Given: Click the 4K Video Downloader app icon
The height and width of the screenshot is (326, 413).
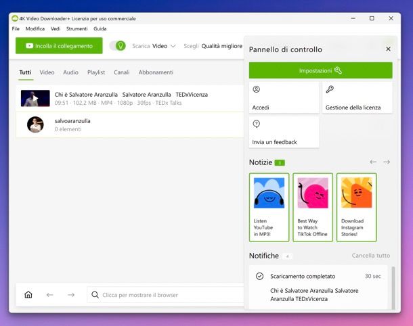Looking at the screenshot, I should (x=15, y=18).
